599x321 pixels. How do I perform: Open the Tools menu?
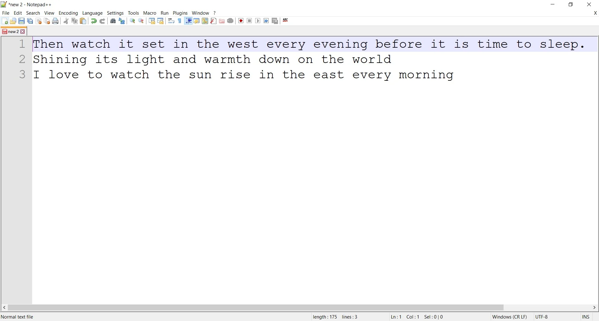click(134, 13)
